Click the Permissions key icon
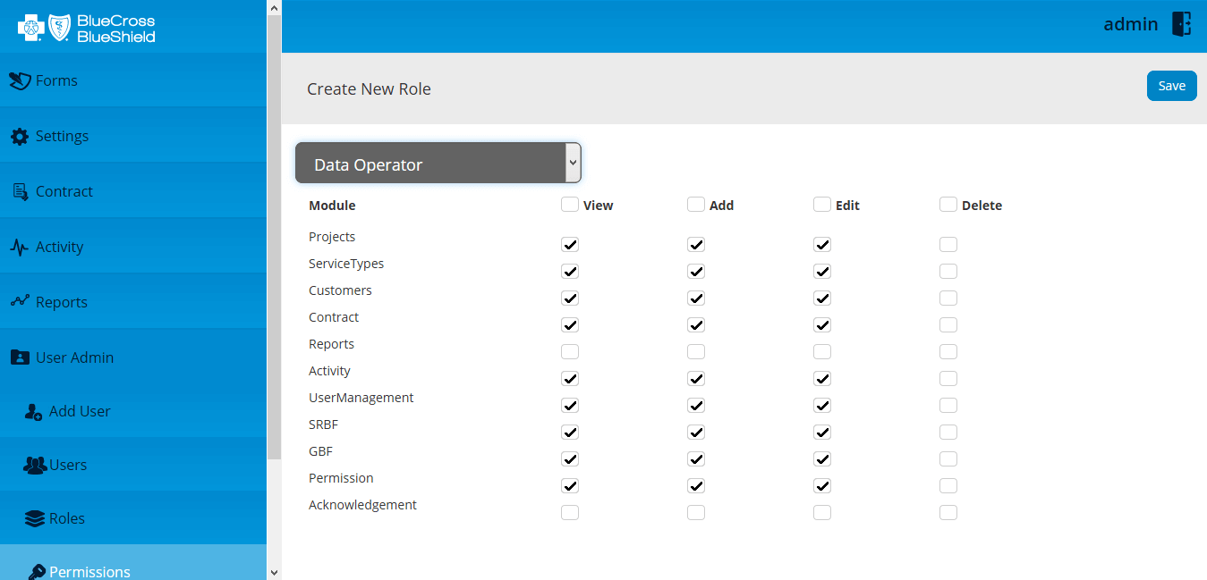Image resolution: width=1207 pixels, height=580 pixels. point(36,572)
